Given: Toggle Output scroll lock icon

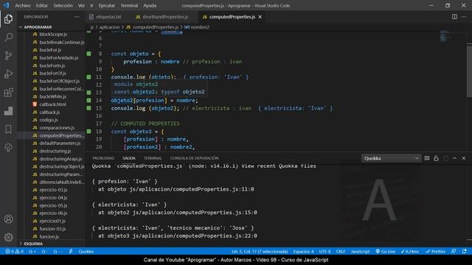Looking at the screenshot, I should 436,158.
